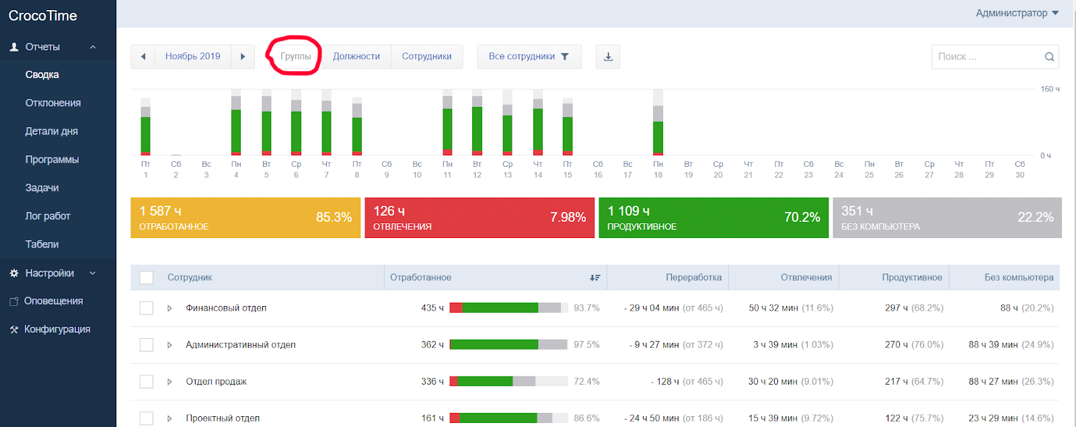Go to next month arrow

[x=243, y=56]
